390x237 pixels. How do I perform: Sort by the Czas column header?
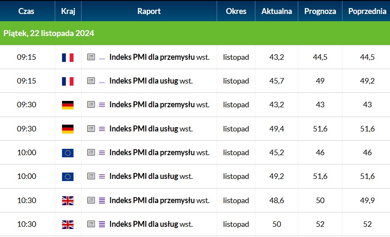coord(26,11)
